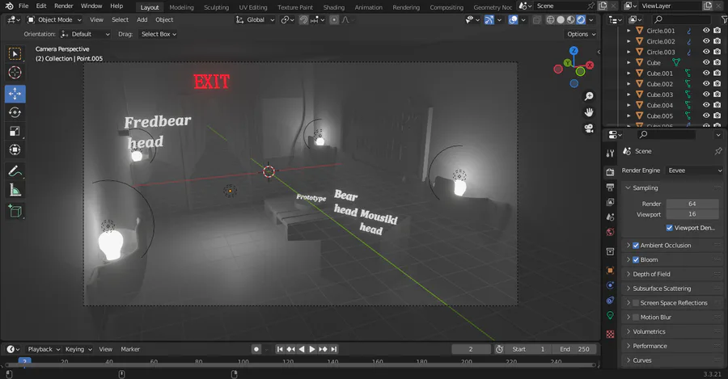
Task: Click the current frame field showing 2
Action: 471,349
